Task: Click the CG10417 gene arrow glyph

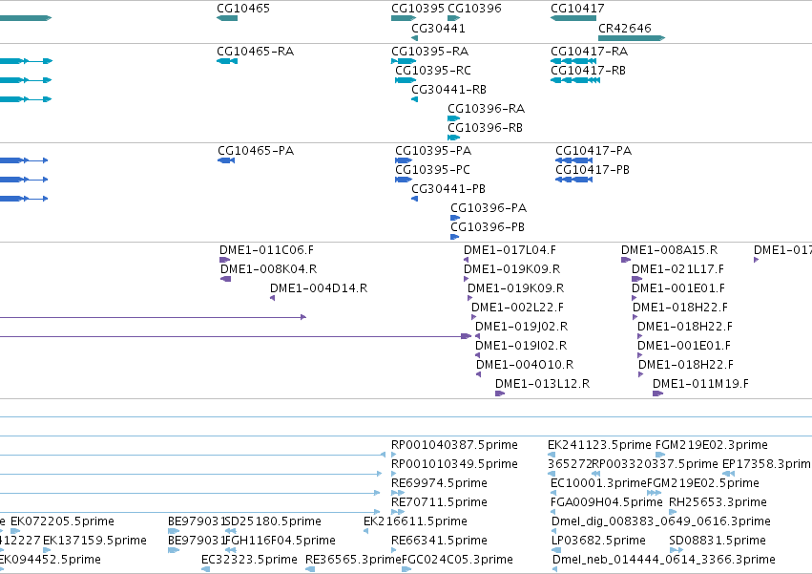Action: coord(573,18)
